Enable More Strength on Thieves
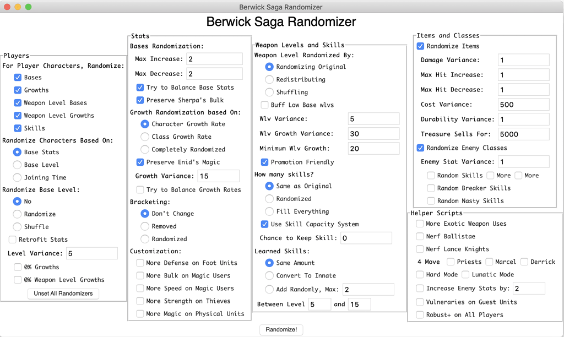Screen dimensions: 564x337 [x=140, y=301]
